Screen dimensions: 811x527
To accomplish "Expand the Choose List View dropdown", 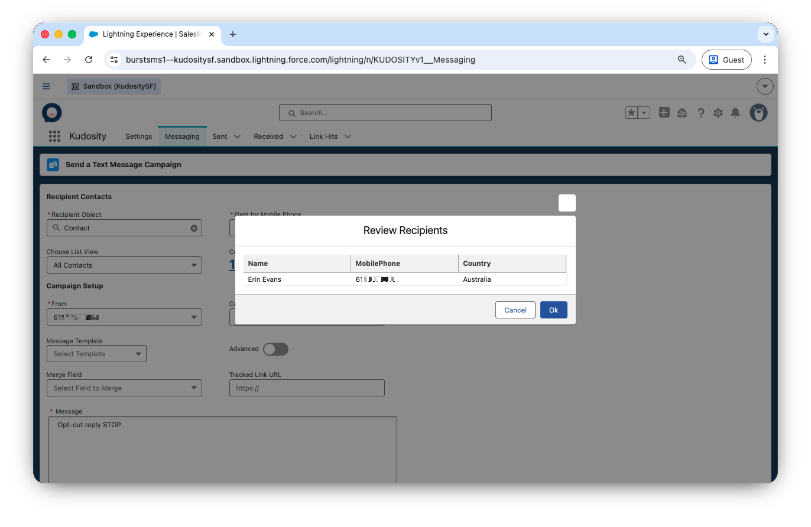I will click(x=124, y=265).
